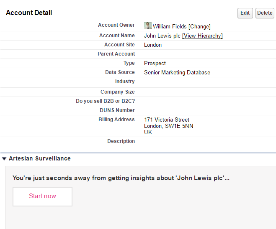Click 171 Victoria Street address line
The image size is (276, 229).
tap(167, 120)
